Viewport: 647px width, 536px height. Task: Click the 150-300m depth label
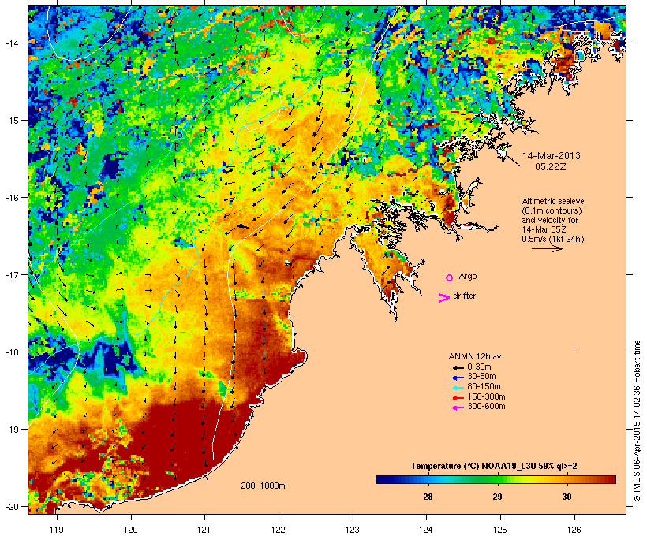[486, 396]
